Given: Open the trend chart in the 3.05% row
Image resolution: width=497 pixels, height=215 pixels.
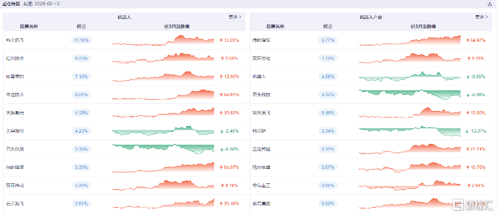Looking at the screenshot, I should click(x=410, y=185).
